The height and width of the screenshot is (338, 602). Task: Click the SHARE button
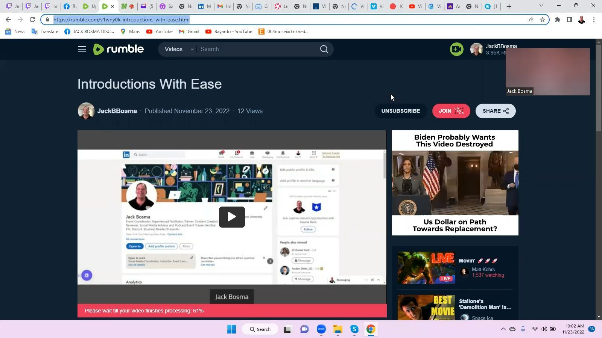pyautogui.click(x=495, y=111)
